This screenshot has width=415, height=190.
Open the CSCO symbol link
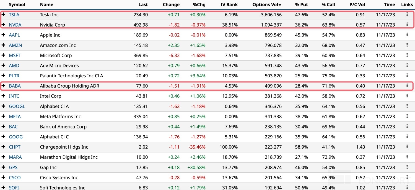(15, 178)
